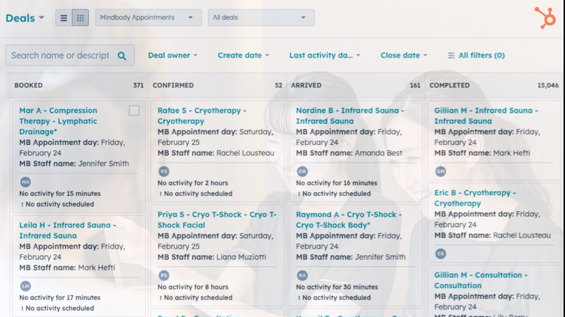Click the MA owner avatar on Mar A deal
The image size is (565, 317).
pyautogui.click(x=25, y=182)
